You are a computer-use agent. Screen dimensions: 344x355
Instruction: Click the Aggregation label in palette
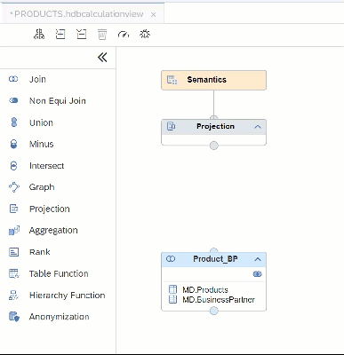tap(53, 231)
